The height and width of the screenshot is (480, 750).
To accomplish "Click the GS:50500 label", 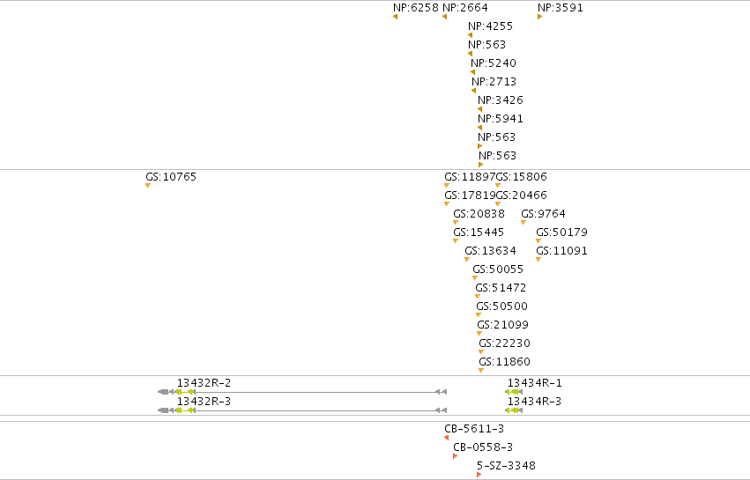I will (501, 306).
